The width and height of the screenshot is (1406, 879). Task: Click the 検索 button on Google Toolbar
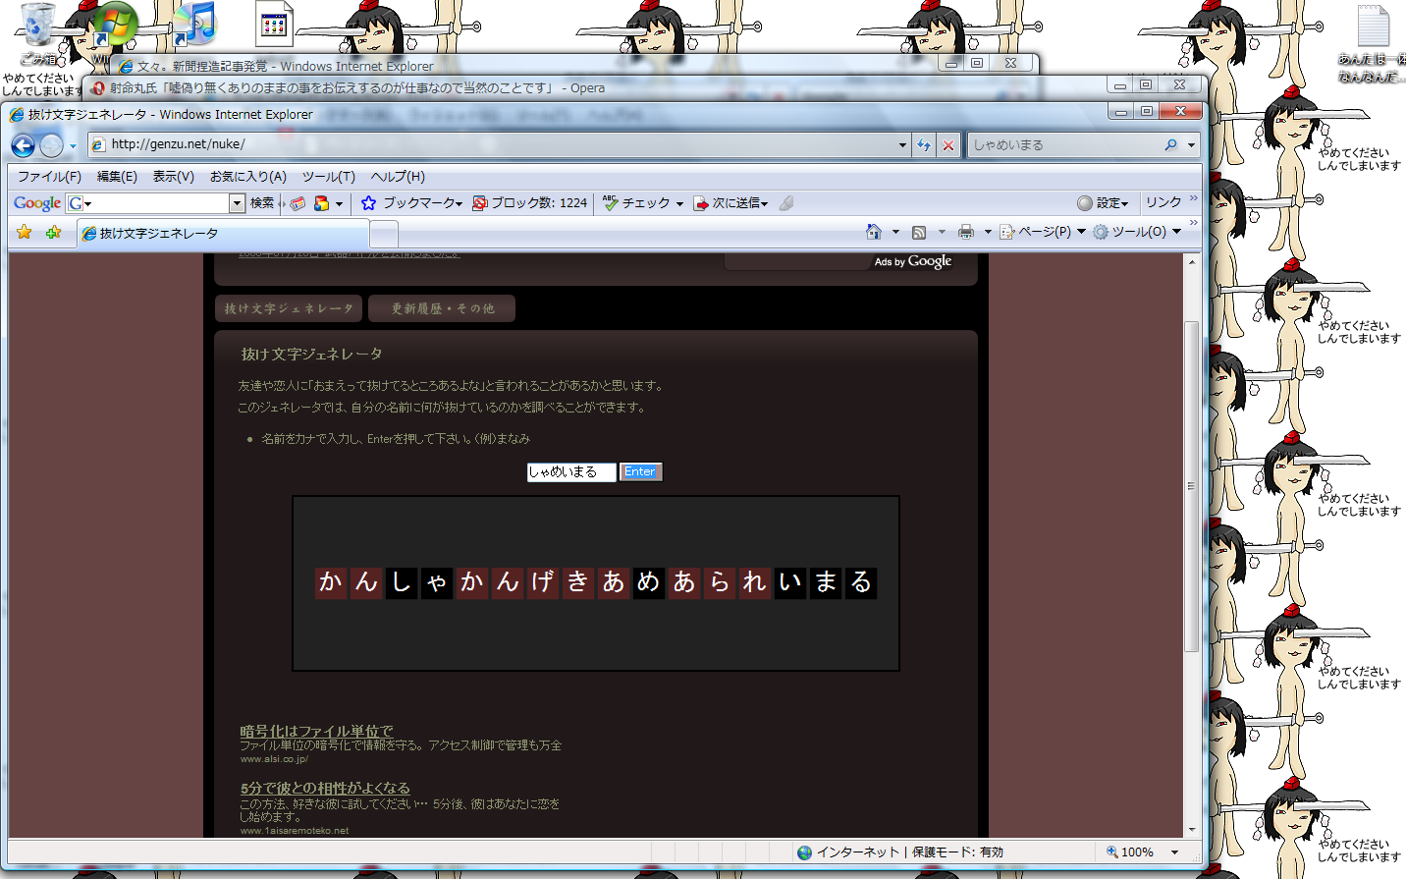pyautogui.click(x=262, y=203)
